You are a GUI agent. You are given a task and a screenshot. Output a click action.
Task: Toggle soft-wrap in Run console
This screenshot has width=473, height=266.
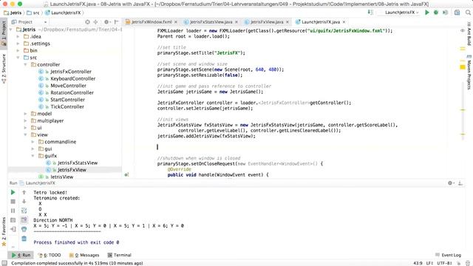[24, 211]
